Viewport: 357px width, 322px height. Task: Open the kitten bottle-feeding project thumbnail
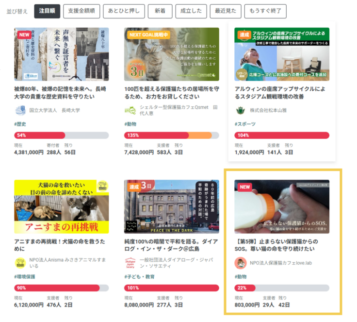click(x=281, y=206)
